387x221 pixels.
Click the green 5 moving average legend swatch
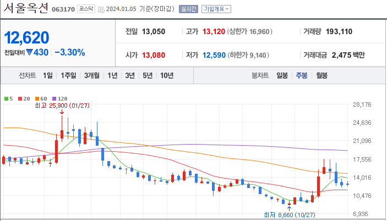(x=7, y=99)
